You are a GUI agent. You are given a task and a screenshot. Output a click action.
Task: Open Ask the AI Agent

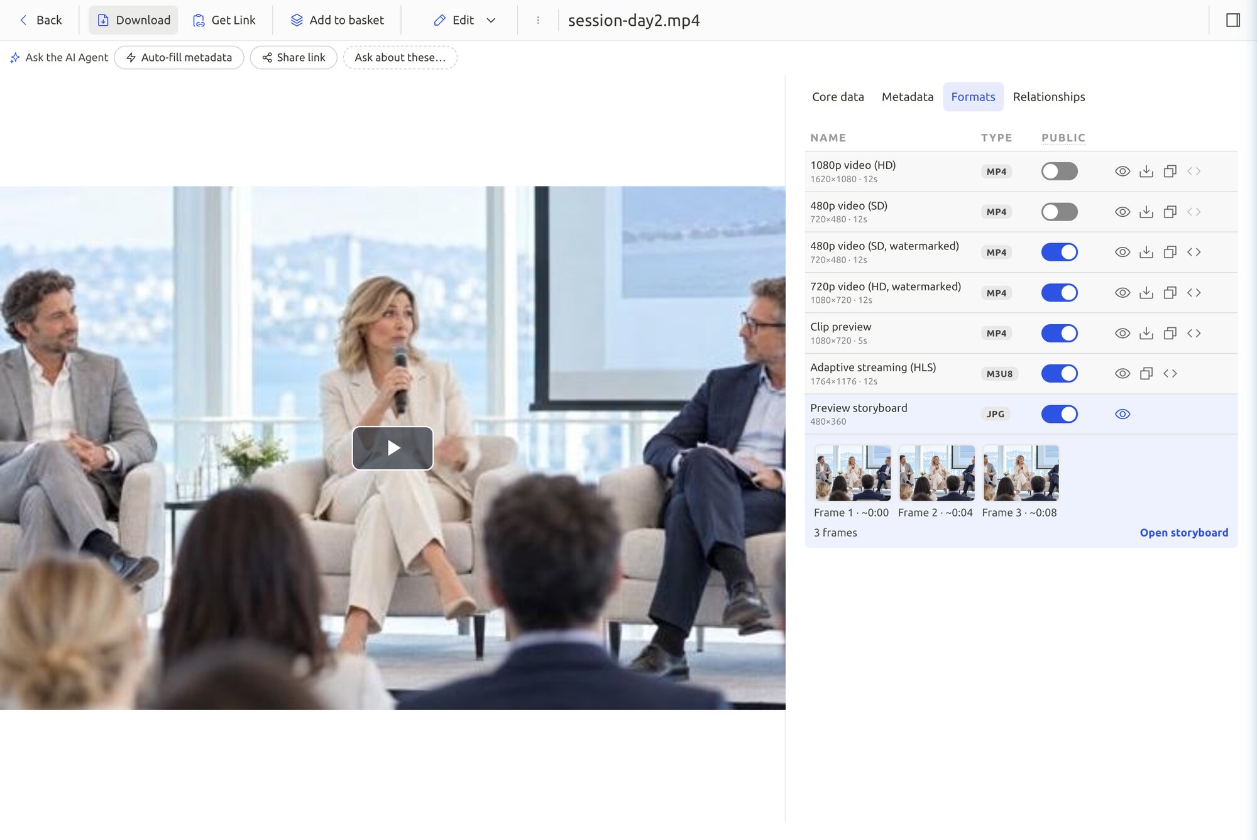point(59,57)
